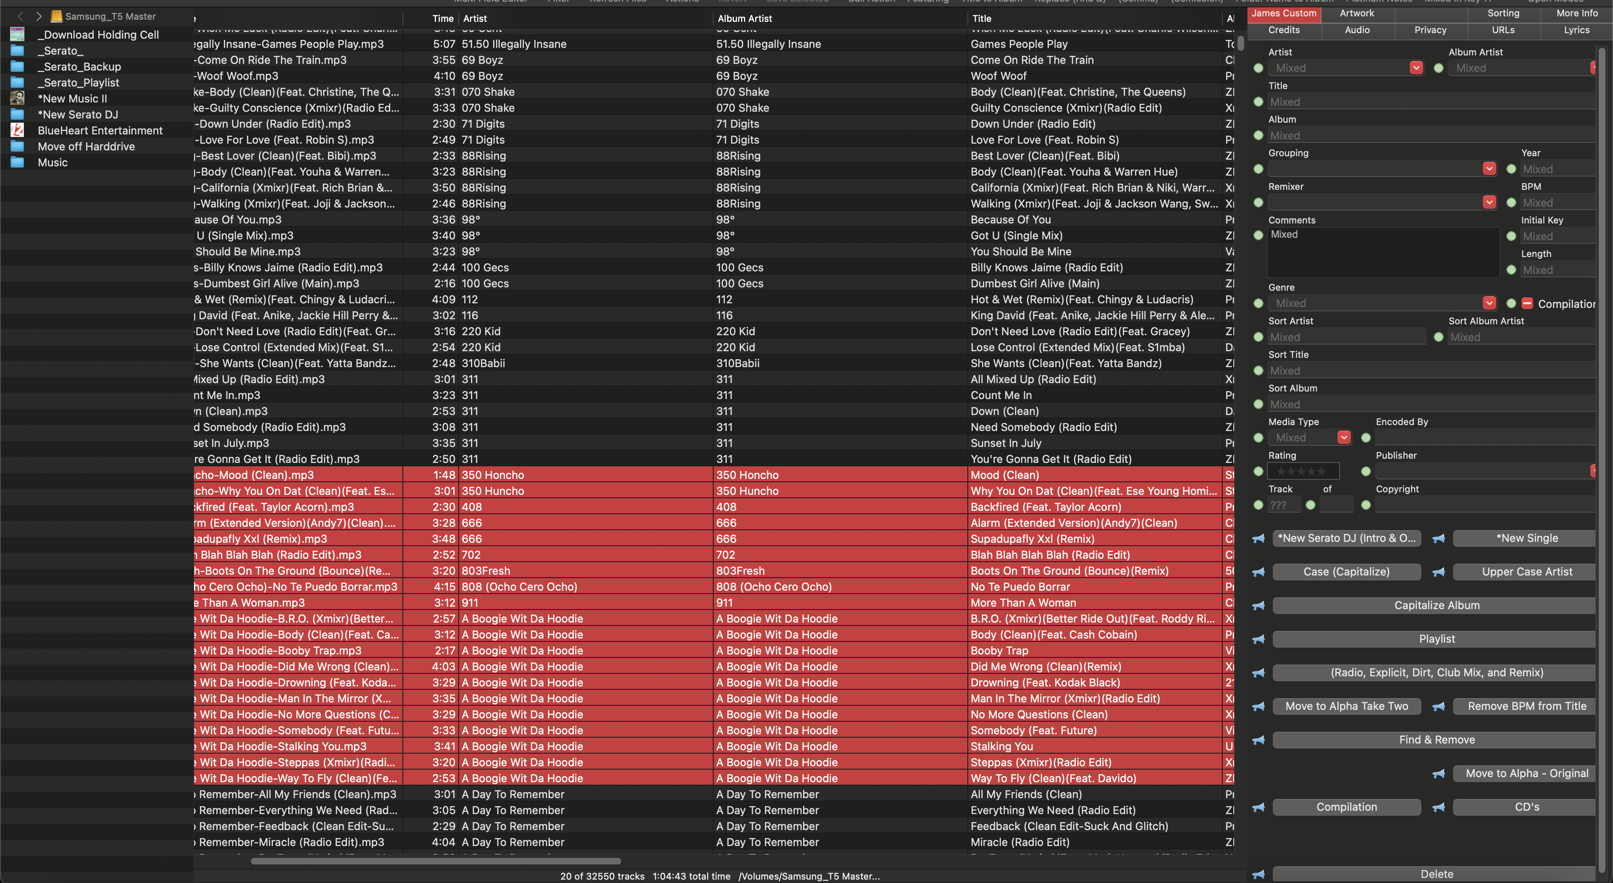Click the Remove BPM from Title button
Viewport: 1613px width, 883px height.
1526,707
